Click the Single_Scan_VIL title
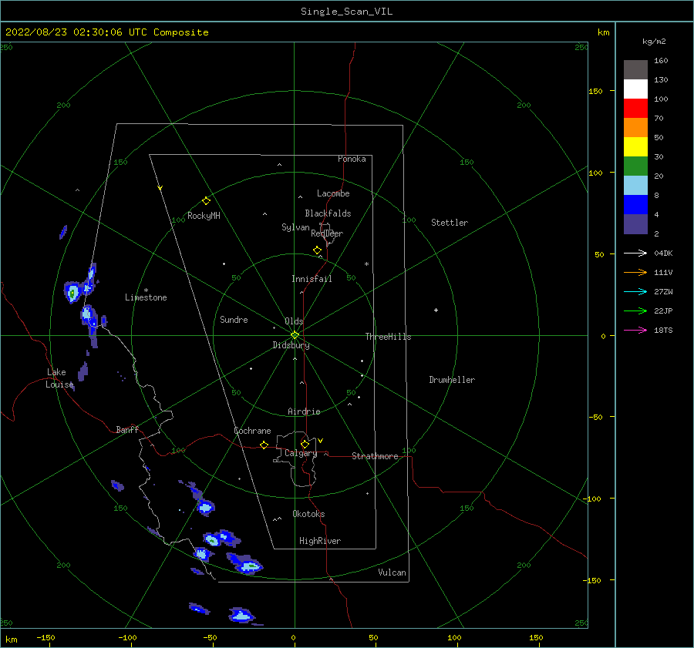 [346, 12]
